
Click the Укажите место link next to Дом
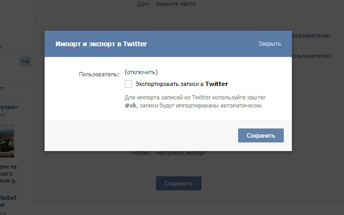(x=176, y=4)
